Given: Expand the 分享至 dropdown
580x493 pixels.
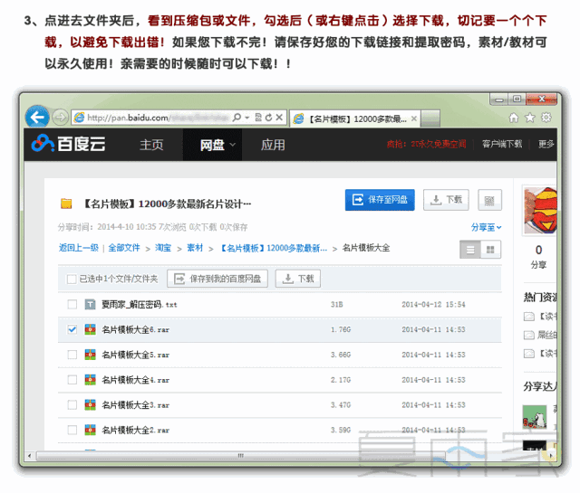Looking at the screenshot, I should coord(486,227).
